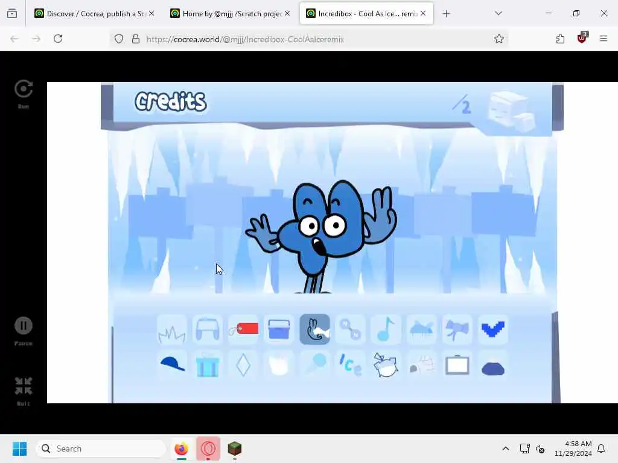
Task: Select the two linked circles icon
Action: pos(350,330)
